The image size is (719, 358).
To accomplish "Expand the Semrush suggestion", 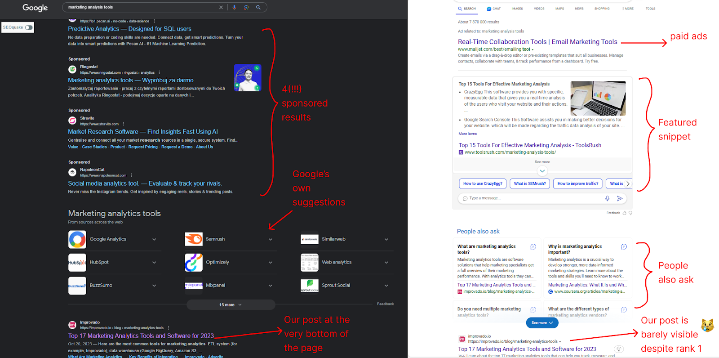I will (x=271, y=239).
